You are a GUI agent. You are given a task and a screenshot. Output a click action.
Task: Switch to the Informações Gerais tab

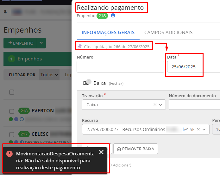click(108, 33)
